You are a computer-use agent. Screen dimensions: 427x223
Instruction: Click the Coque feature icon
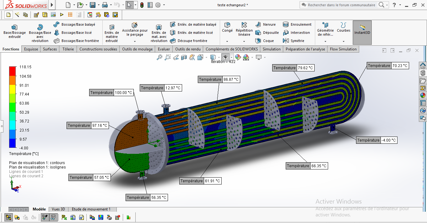coord(258,41)
